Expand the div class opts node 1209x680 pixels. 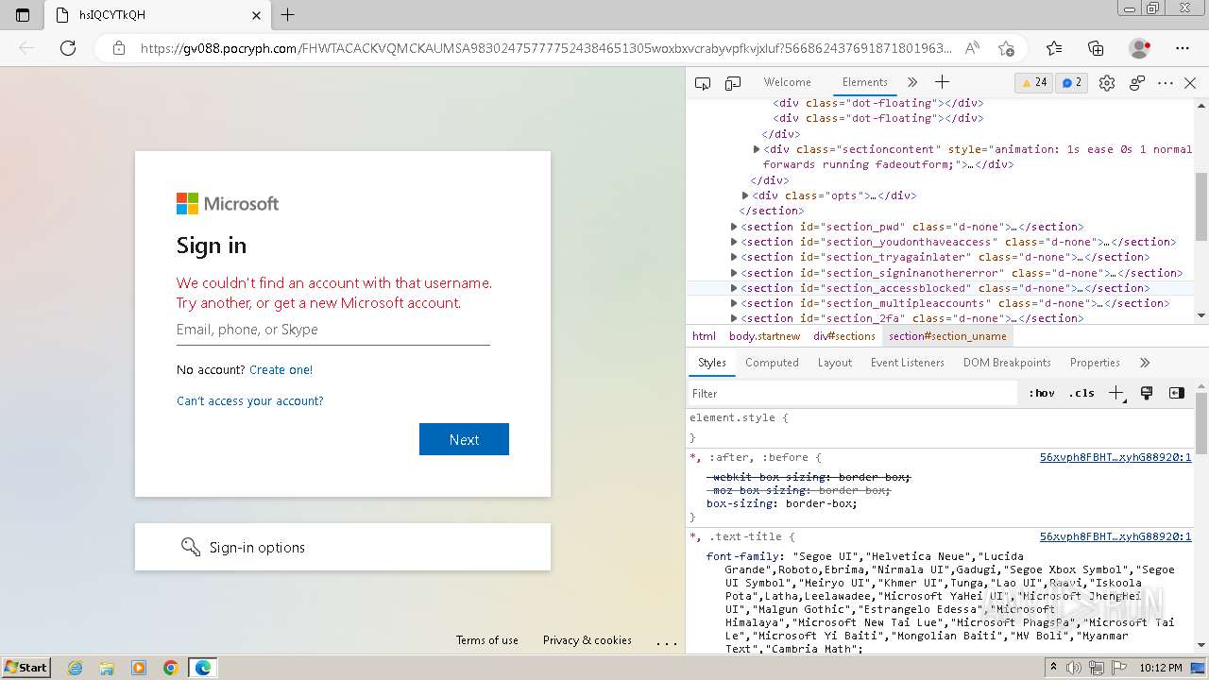click(745, 195)
